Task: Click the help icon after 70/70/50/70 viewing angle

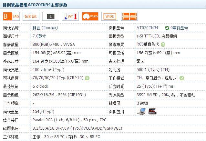Action: [x=87, y=78]
